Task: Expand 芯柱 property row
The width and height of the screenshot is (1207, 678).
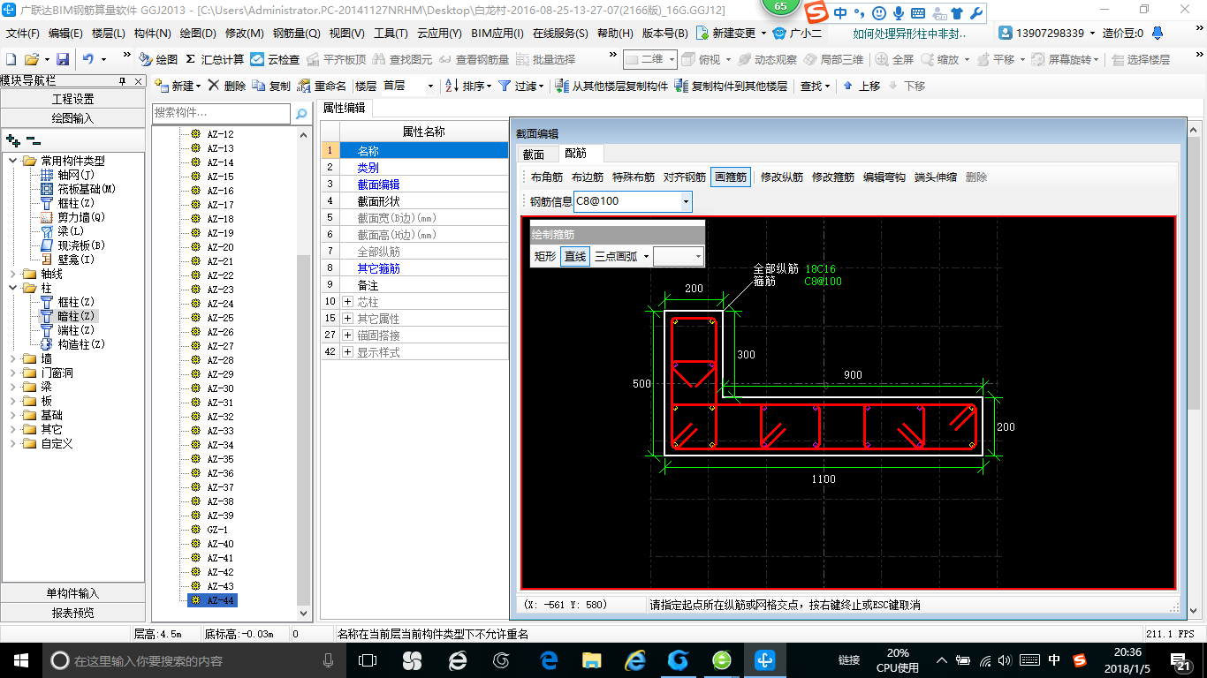Action: coord(347,302)
